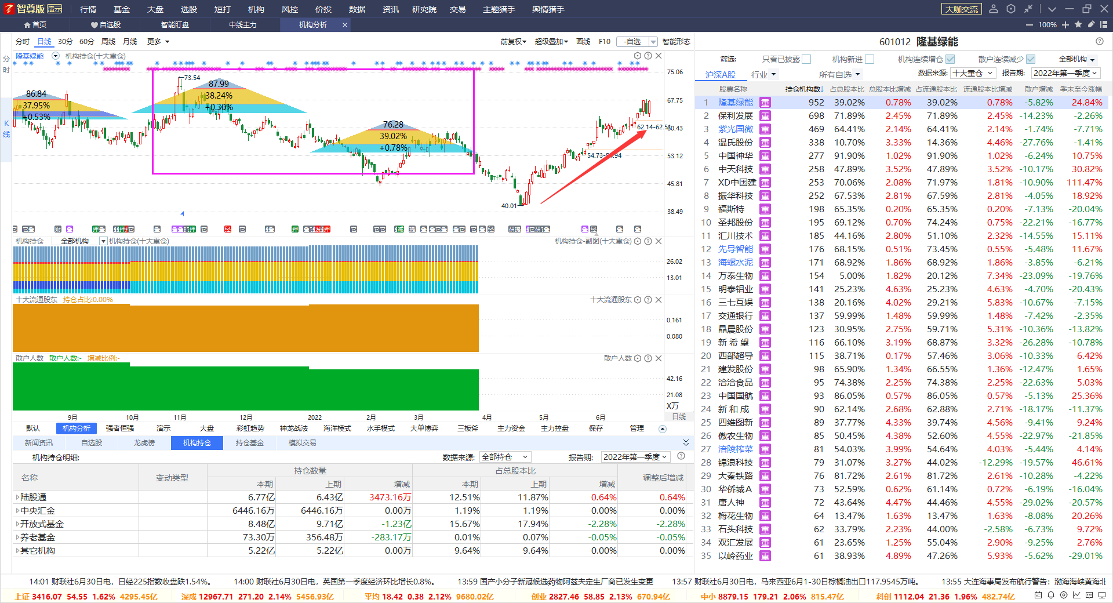Open 紫光国微 stock link
1113x603 pixels.
[736, 129]
